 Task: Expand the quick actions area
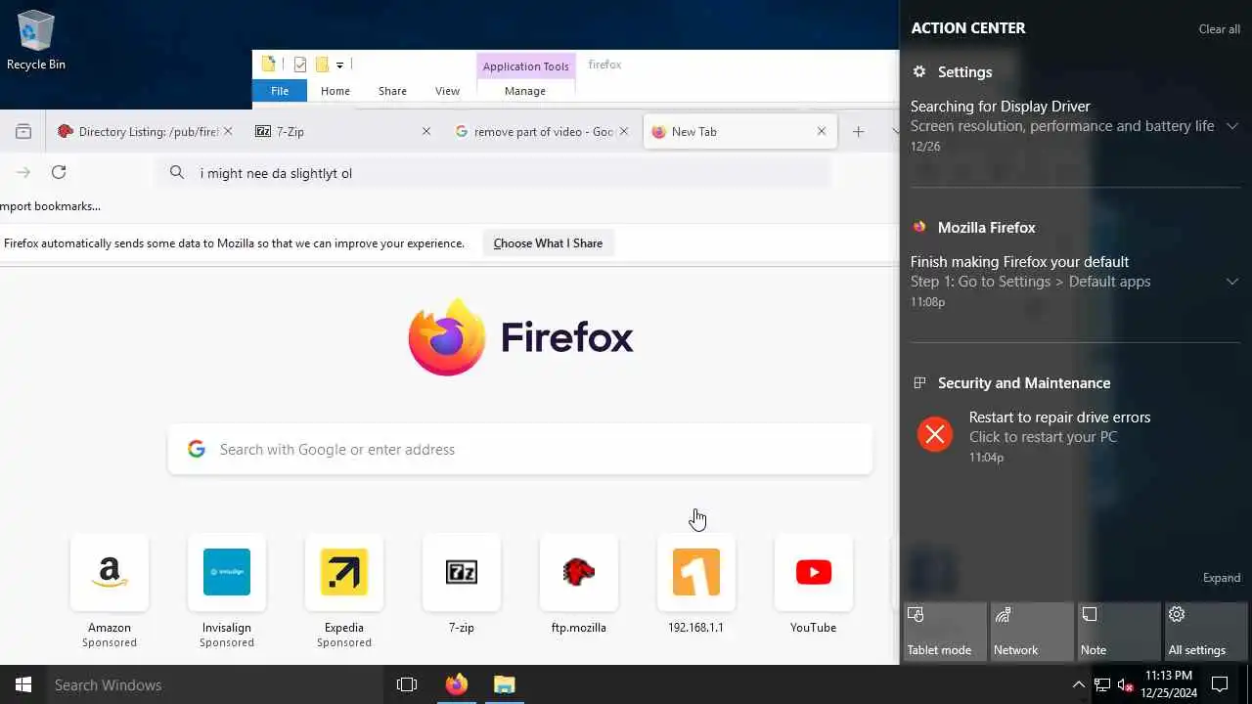[x=1222, y=578]
